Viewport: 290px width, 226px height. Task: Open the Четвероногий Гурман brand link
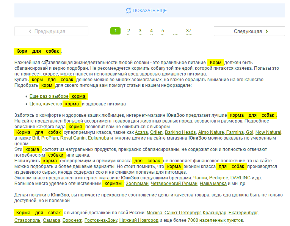(x=174, y=184)
